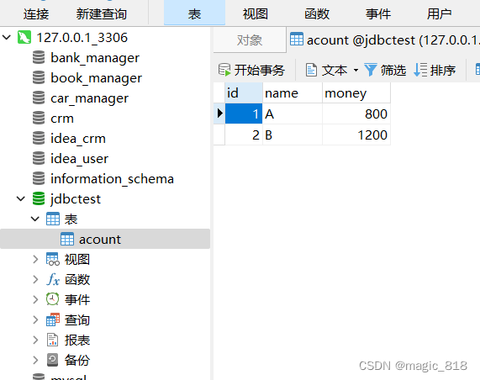This screenshot has width=480, height=380.
Task: Click the green jdbctest database icon
Action: click(39, 198)
